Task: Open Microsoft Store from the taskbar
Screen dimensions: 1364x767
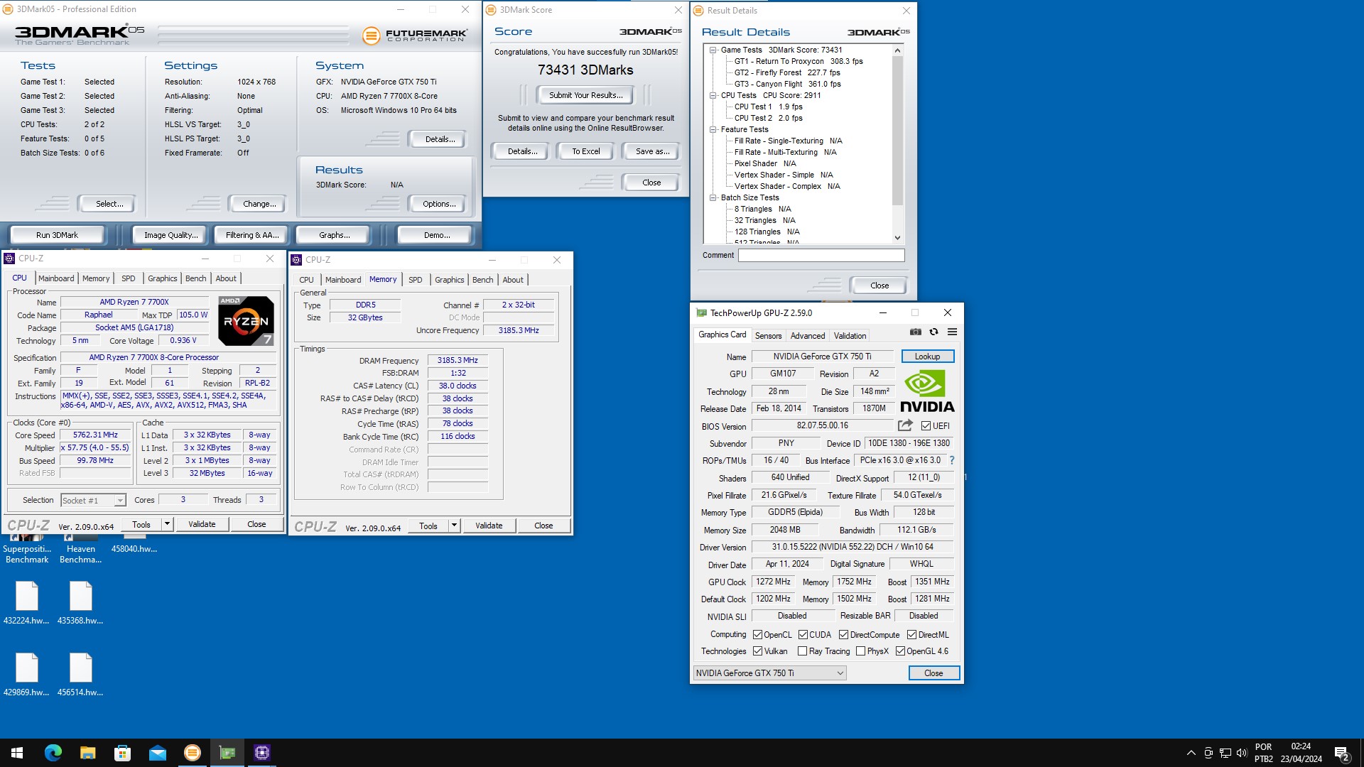Action: pos(122,753)
